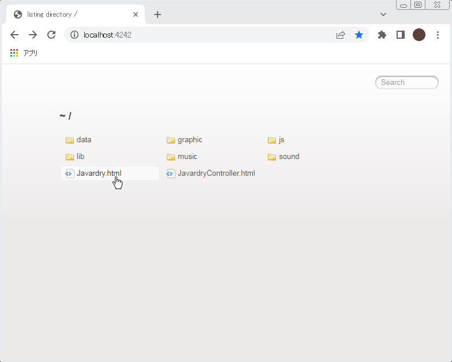Close the 'listing directory /' tab
This screenshot has width=452, height=362.
tap(136, 14)
